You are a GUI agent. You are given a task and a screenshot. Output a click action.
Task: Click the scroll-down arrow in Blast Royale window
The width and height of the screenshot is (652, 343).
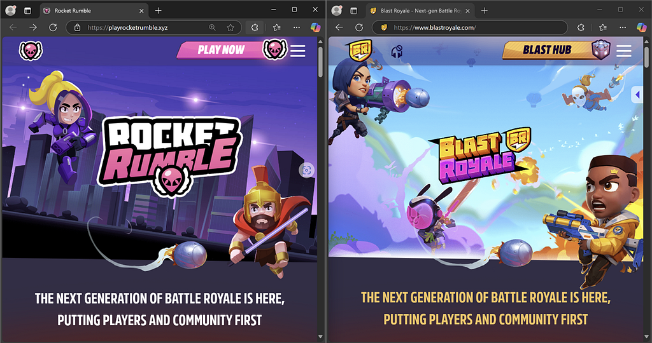pyautogui.click(x=647, y=337)
